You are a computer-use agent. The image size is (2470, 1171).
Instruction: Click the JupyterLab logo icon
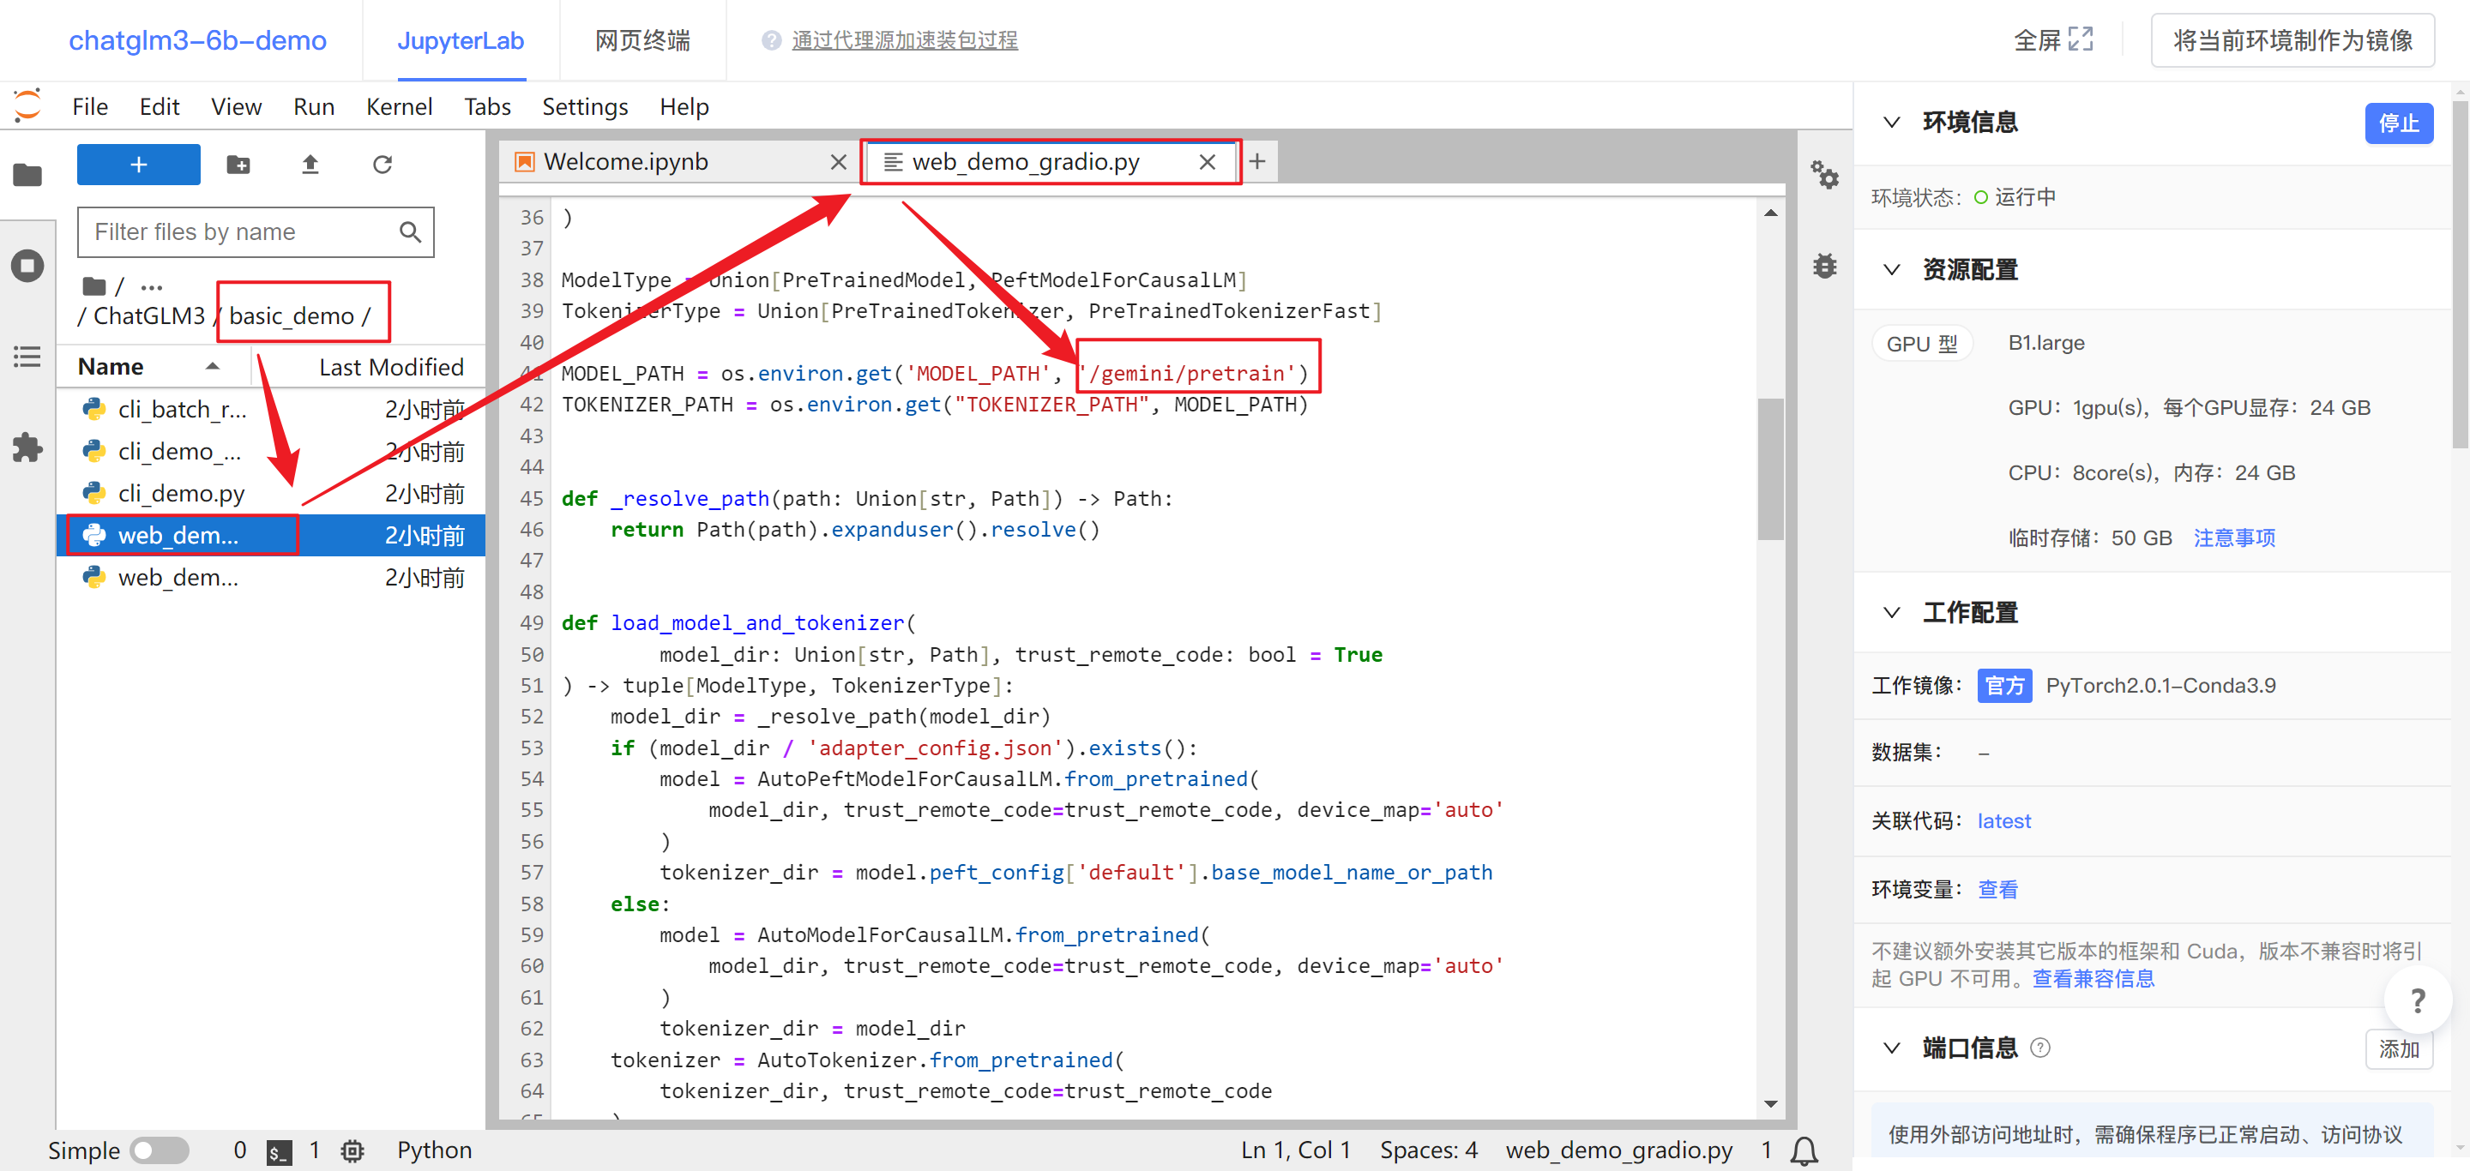pos(27,105)
